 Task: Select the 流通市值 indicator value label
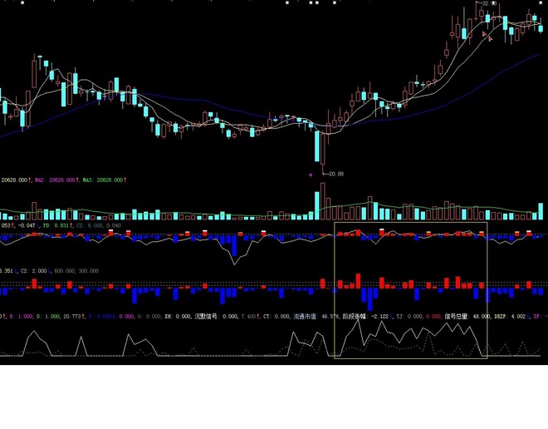pos(316,316)
